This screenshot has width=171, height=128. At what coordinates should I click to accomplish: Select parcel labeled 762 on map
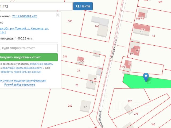pyautogui.click(x=97, y=26)
